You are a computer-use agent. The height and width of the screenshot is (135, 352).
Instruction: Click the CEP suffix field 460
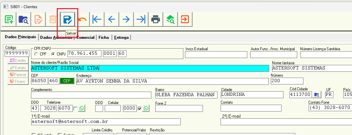[x=54, y=81]
